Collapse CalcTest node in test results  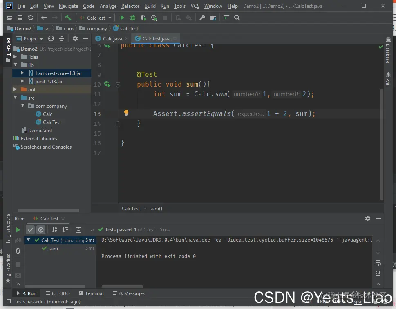(x=29, y=240)
